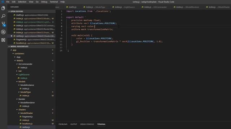Click JS icon of vertex.js in tree
The width and height of the screenshot is (231, 129).
coord(21,127)
